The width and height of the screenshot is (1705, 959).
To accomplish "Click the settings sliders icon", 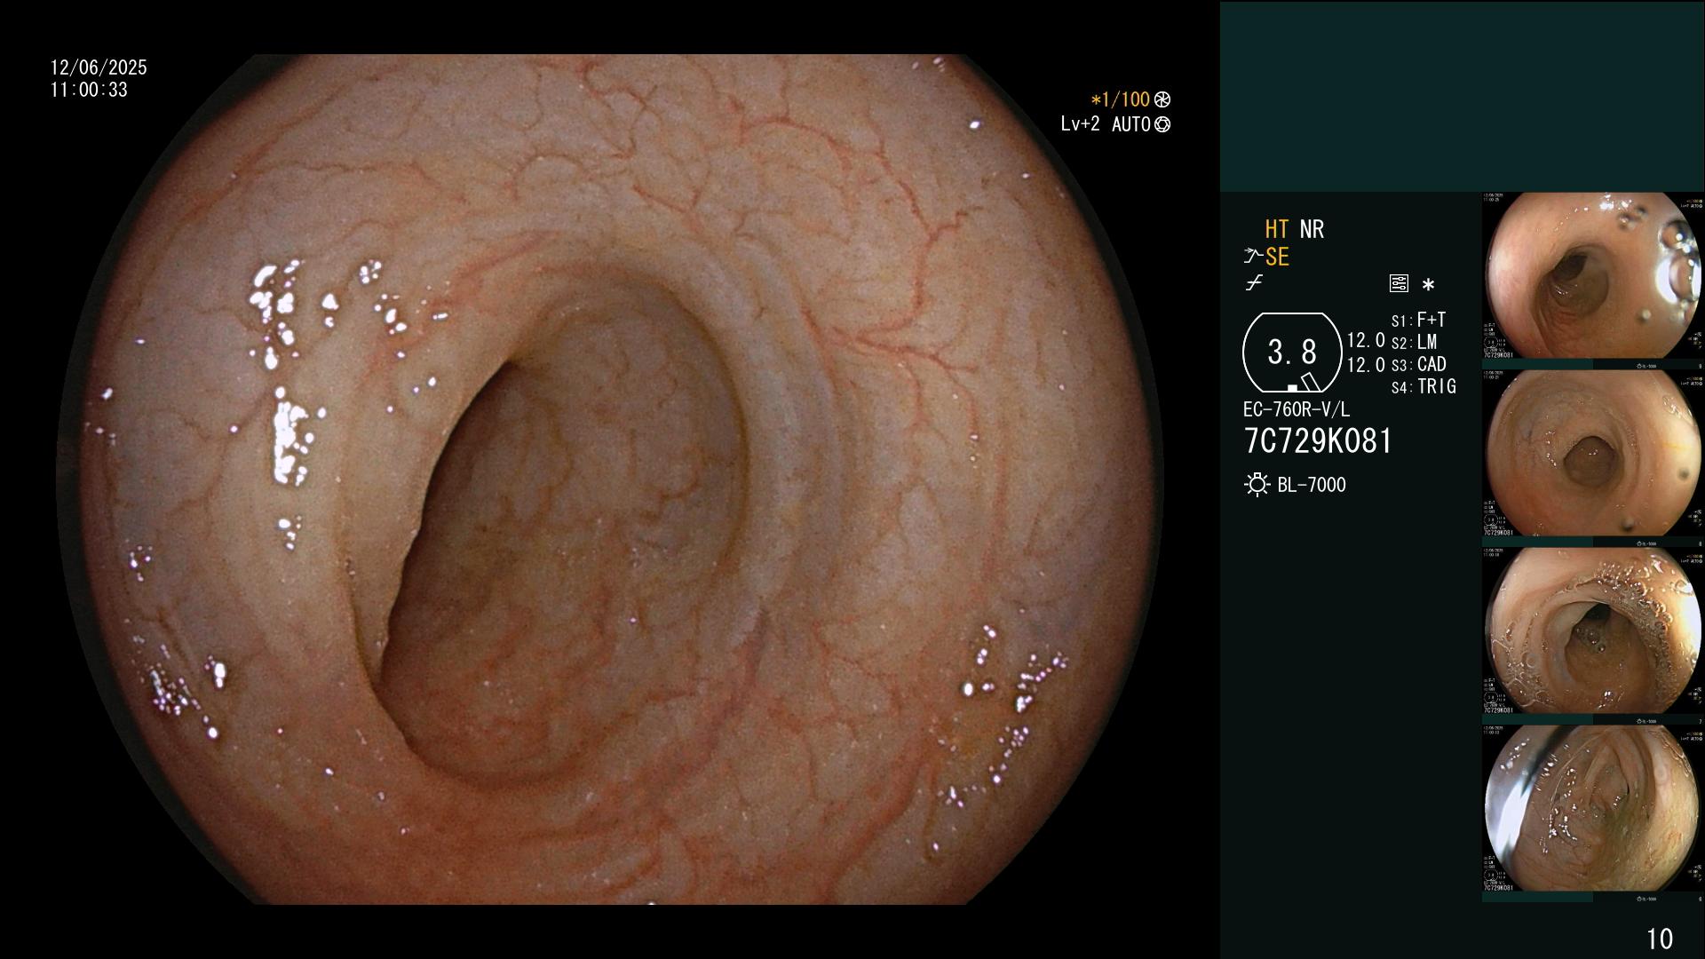I will click(1399, 284).
